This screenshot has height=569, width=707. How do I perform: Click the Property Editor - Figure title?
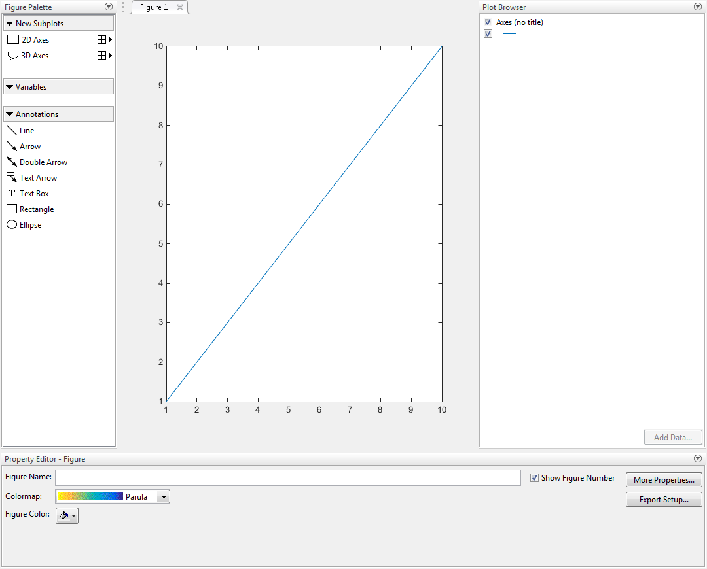coord(45,459)
